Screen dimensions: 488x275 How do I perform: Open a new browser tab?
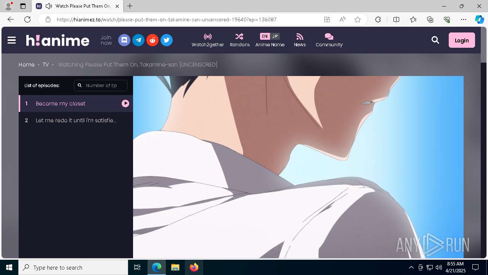click(x=130, y=6)
